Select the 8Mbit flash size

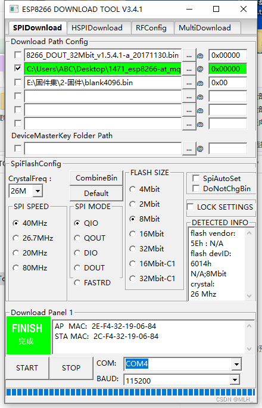click(x=145, y=219)
